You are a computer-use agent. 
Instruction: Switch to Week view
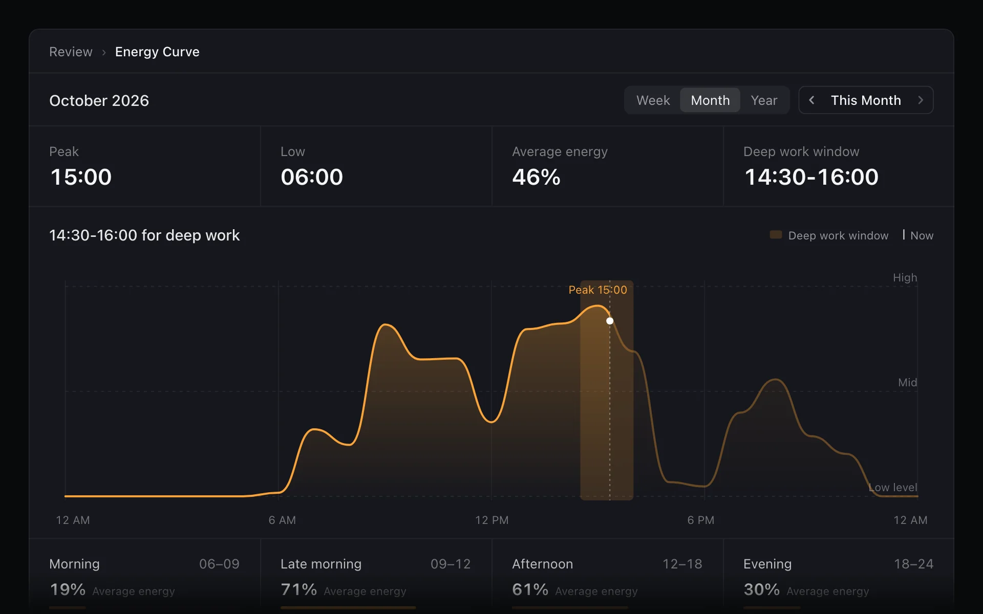point(653,100)
